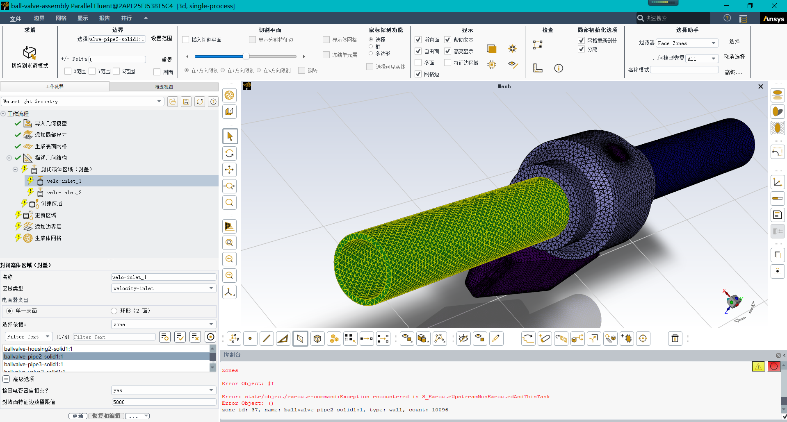Open the 区域类型 velocity-inlet dropdown
This screenshot has height=422, width=787.
click(164, 288)
